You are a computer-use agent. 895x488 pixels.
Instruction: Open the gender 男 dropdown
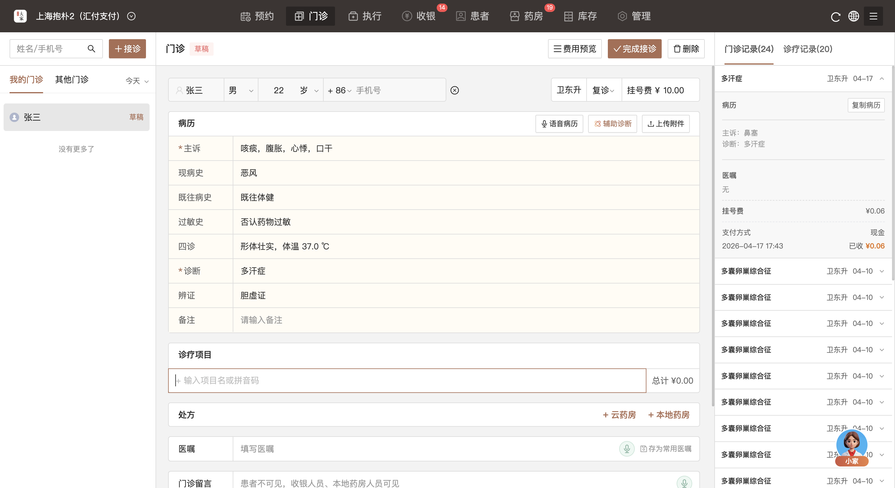click(x=241, y=90)
